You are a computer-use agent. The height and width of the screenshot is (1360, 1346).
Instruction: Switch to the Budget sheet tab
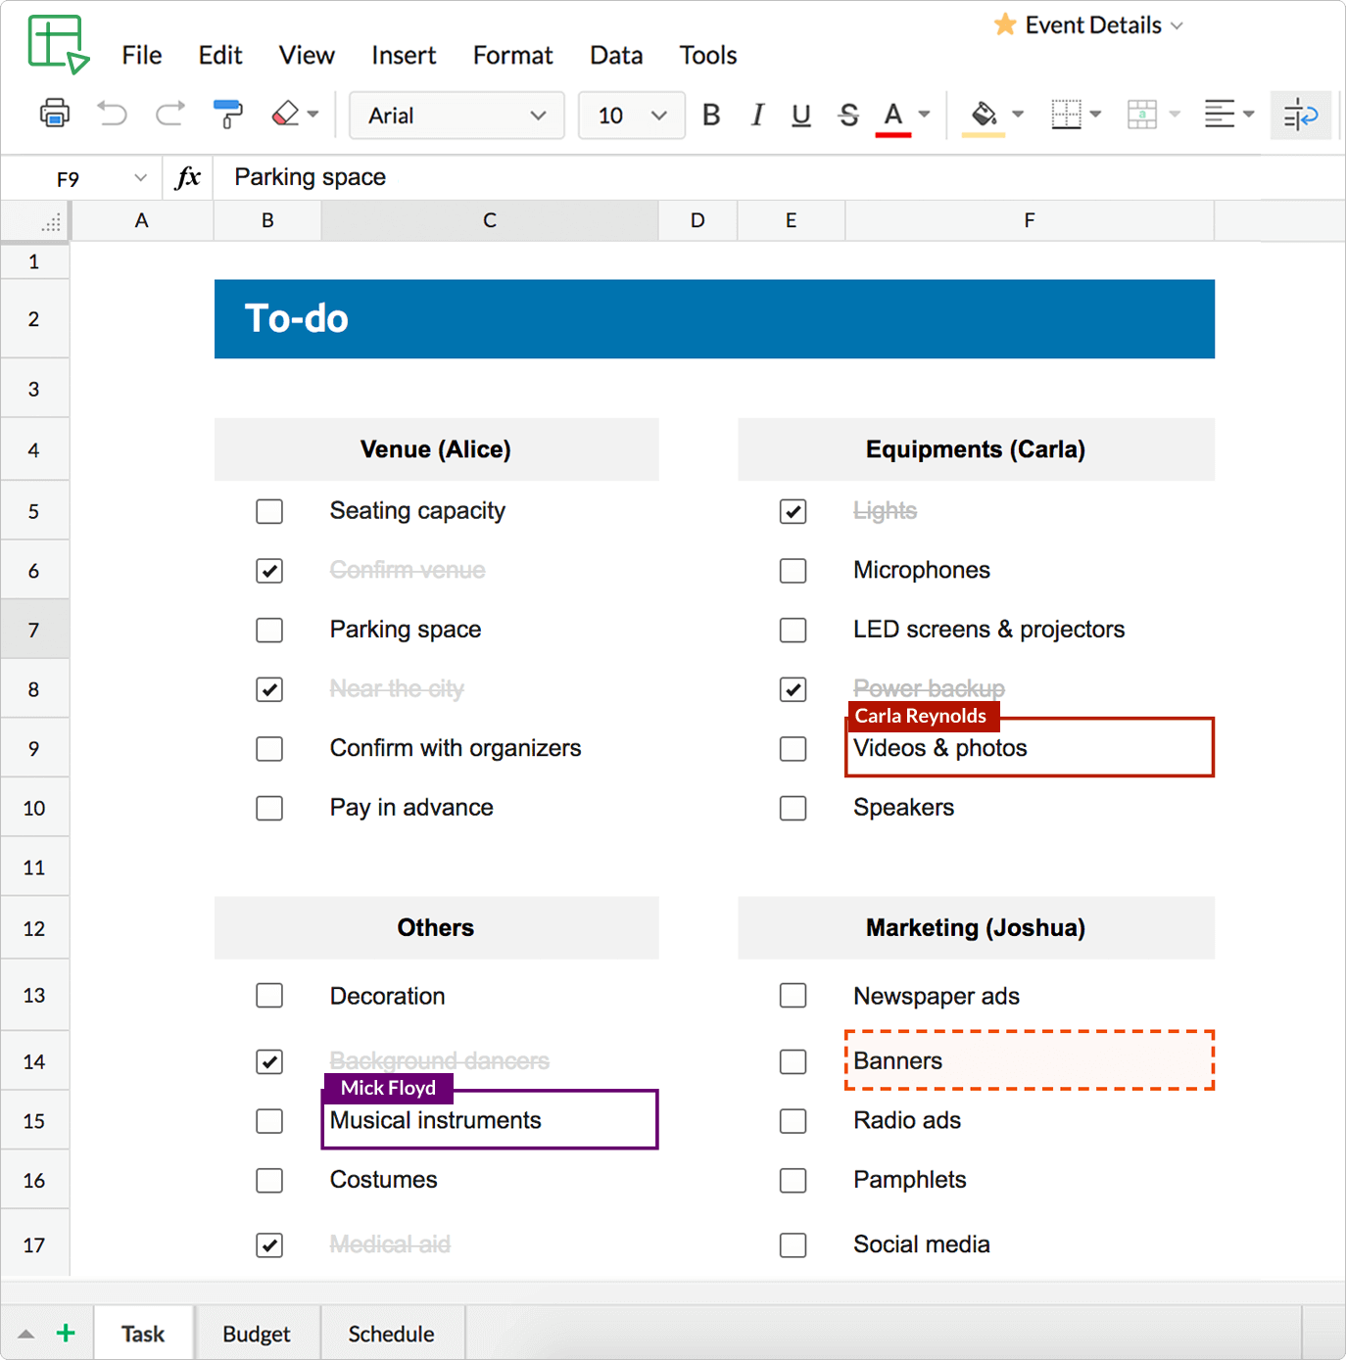tap(256, 1333)
